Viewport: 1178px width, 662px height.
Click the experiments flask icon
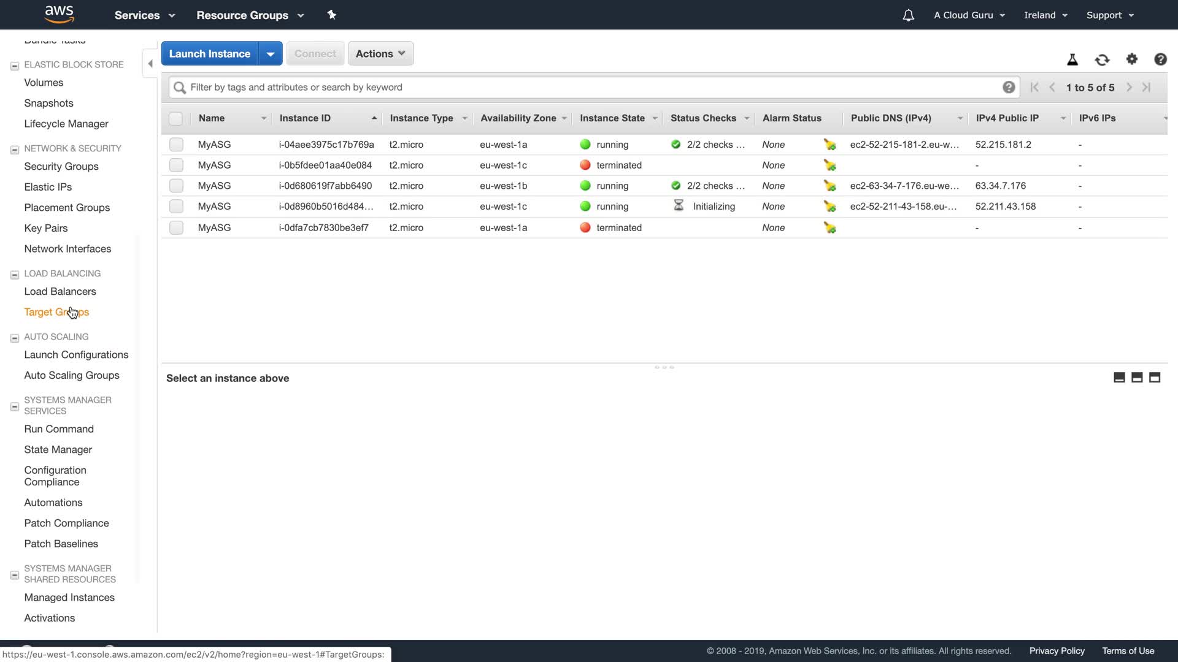click(1072, 59)
